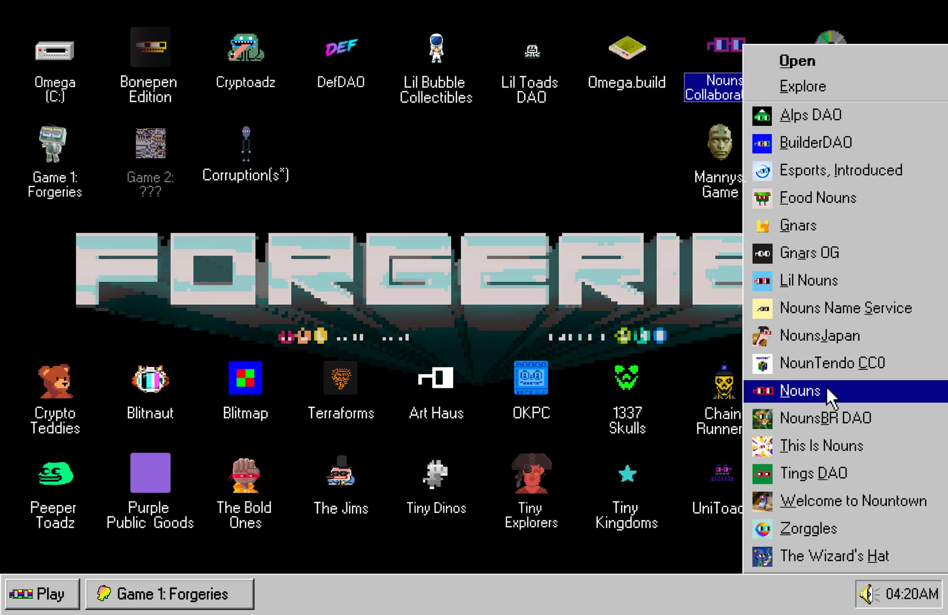Choose Zorggles from the menu list

[808, 529]
